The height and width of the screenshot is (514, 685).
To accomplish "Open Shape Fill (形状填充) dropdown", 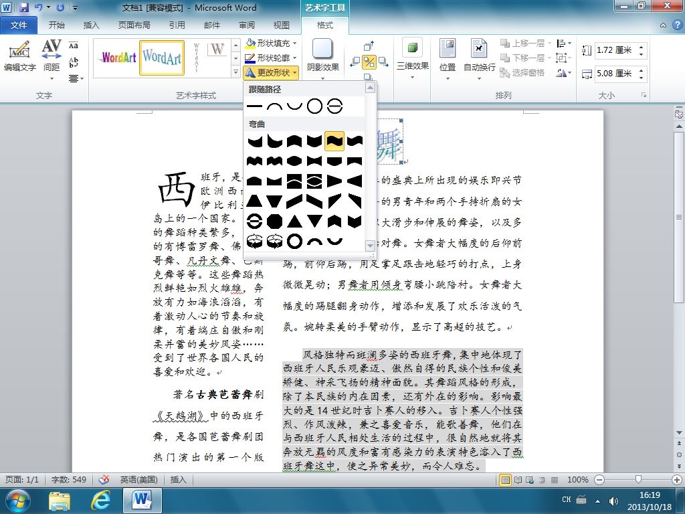I will pos(271,44).
